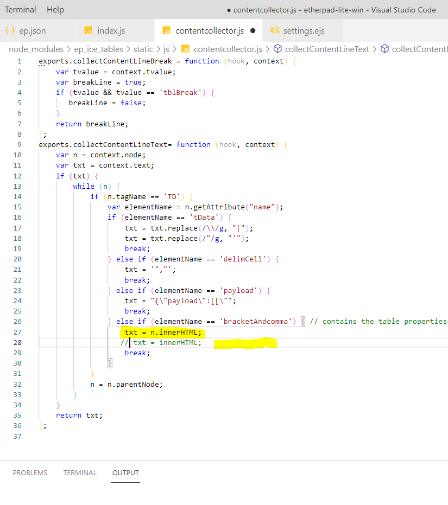448x505 pixels.
Task: Switch to the TERMINAL panel tab
Action: [80, 472]
